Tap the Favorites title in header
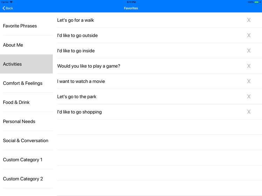Viewport: 262px width, 196px height. tap(131, 8)
